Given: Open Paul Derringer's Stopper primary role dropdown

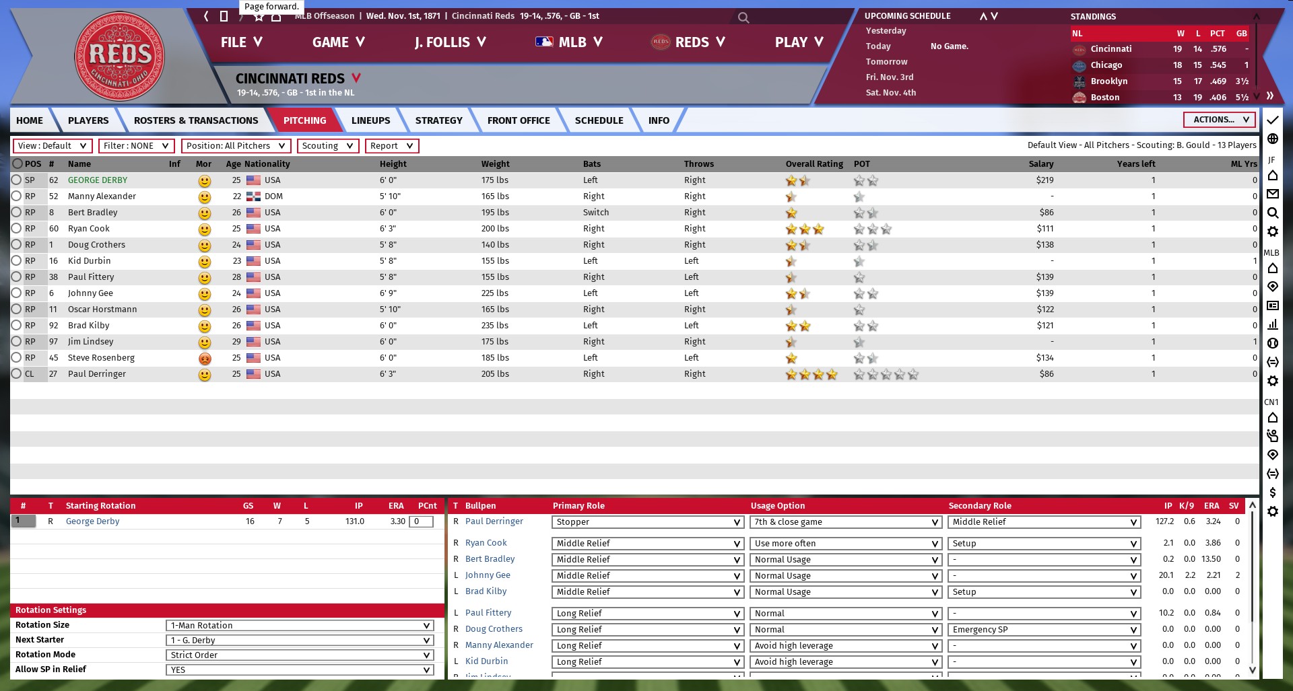Looking at the screenshot, I should [647, 521].
